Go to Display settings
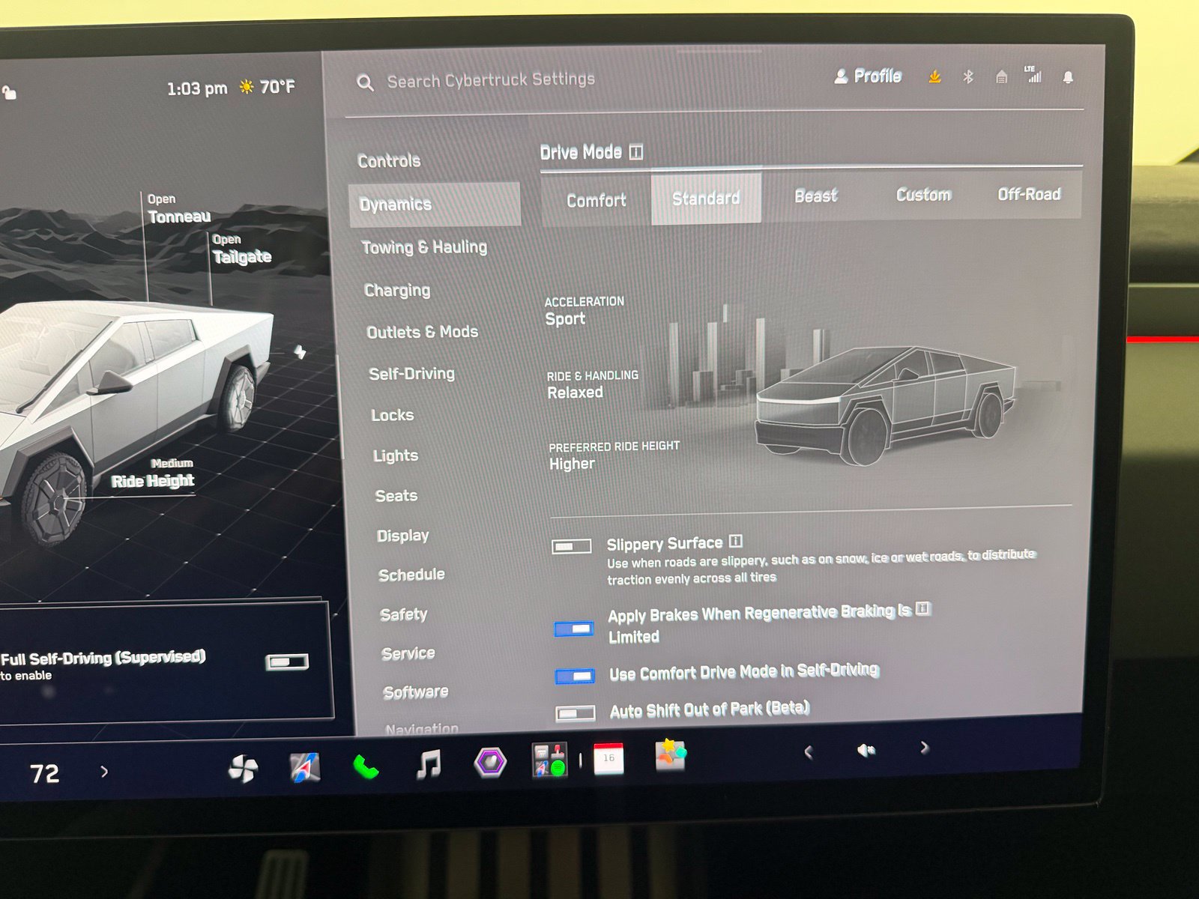Image resolution: width=1199 pixels, height=899 pixels. (403, 536)
